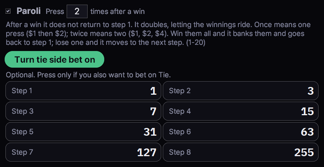Image resolution: width=324 pixels, height=167 pixels.
Task: Click the Turn tie side bet on button
Action: click(x=54, y=60)
